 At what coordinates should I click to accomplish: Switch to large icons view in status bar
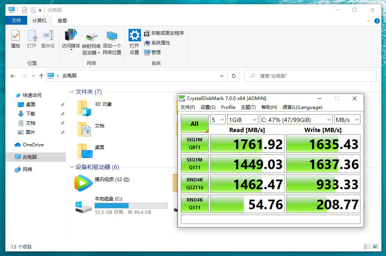(x=376, y=246)
